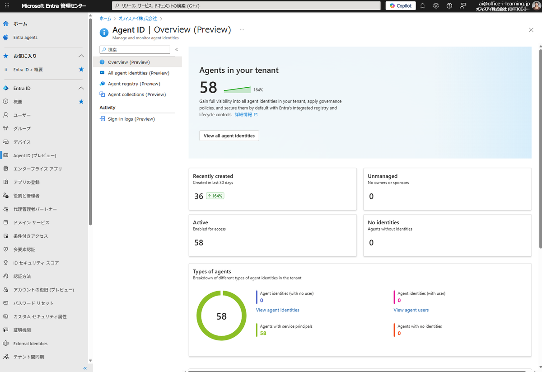Viewport: 542px width, 372px height.
Task: Toggle favorite star on Entra ID > 概要
Action: [81, 70]
